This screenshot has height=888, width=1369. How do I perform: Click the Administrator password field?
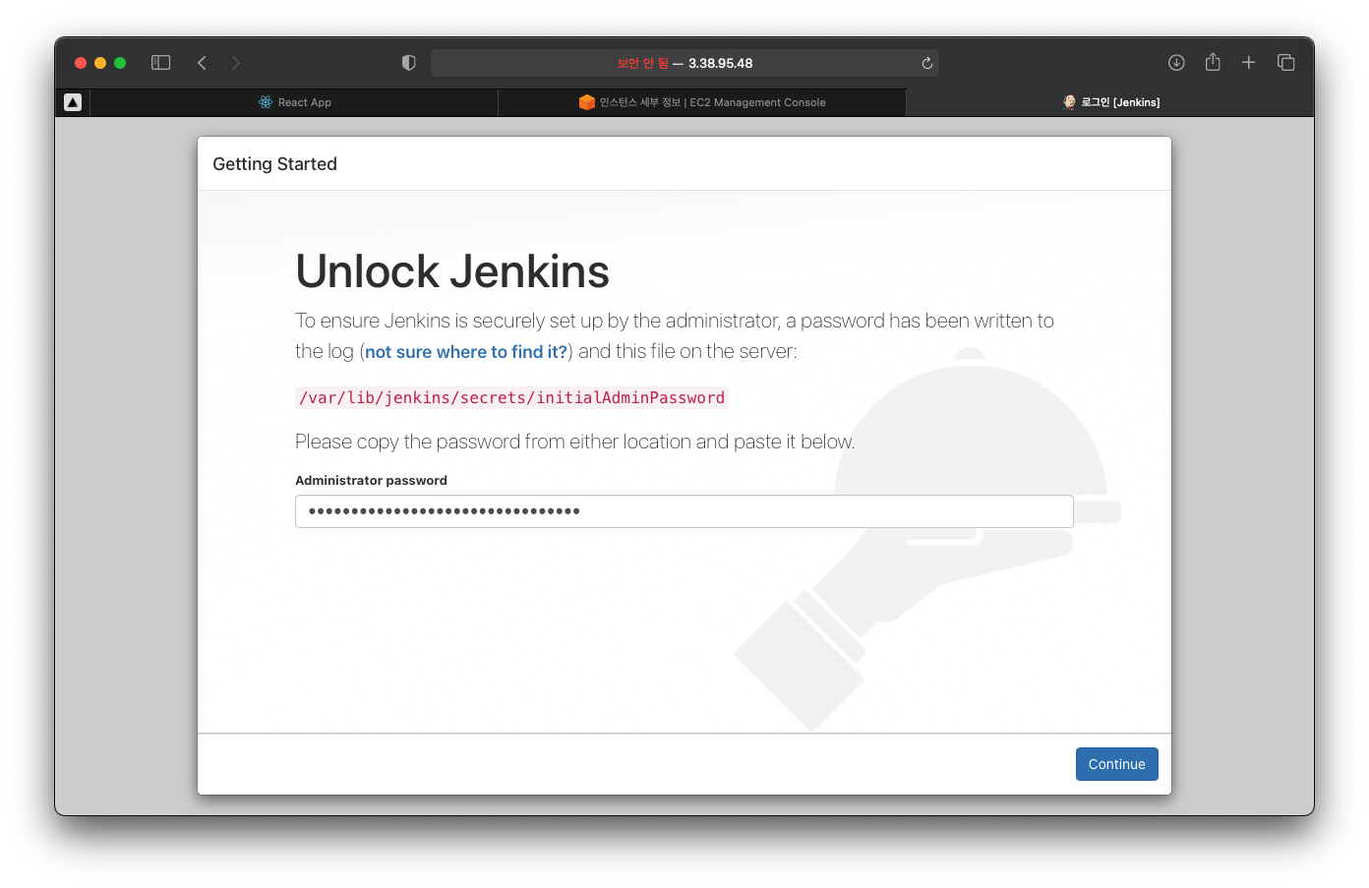point(684,511)
